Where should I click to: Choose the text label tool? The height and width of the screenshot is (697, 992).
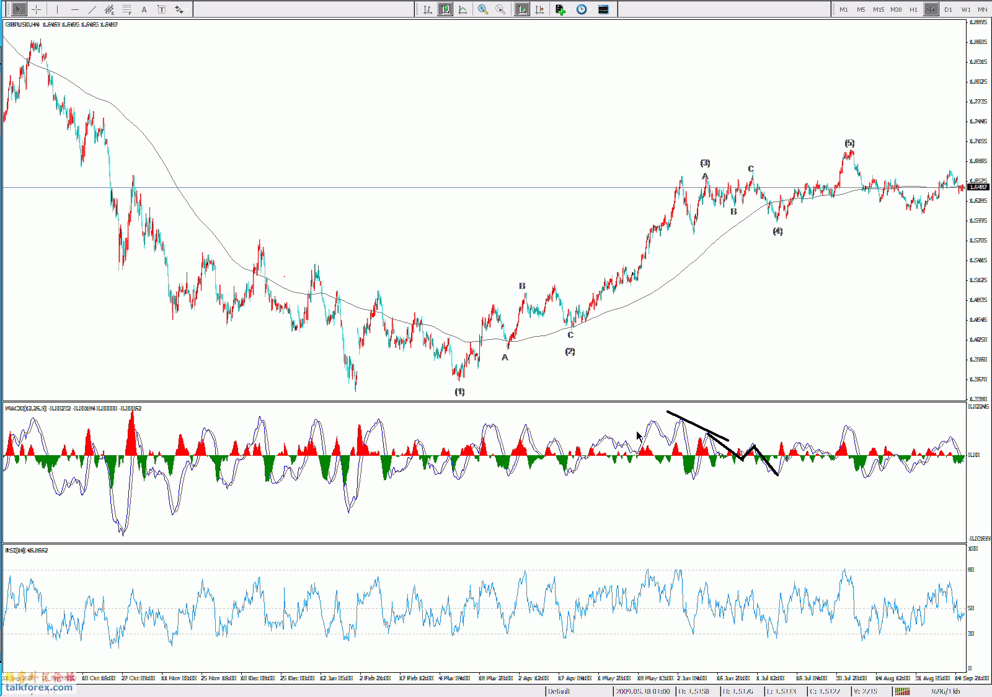pyautogui.click(x=161, y=9)
